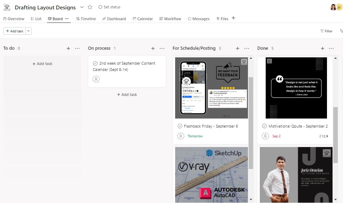
Task: Click the Drafting Layout Designs project logo icon
Action: [x=7, y=7]
